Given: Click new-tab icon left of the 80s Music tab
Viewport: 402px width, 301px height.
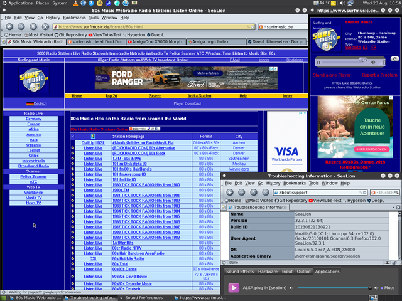Looking at the screenshot, I should [x=3, y=42].
